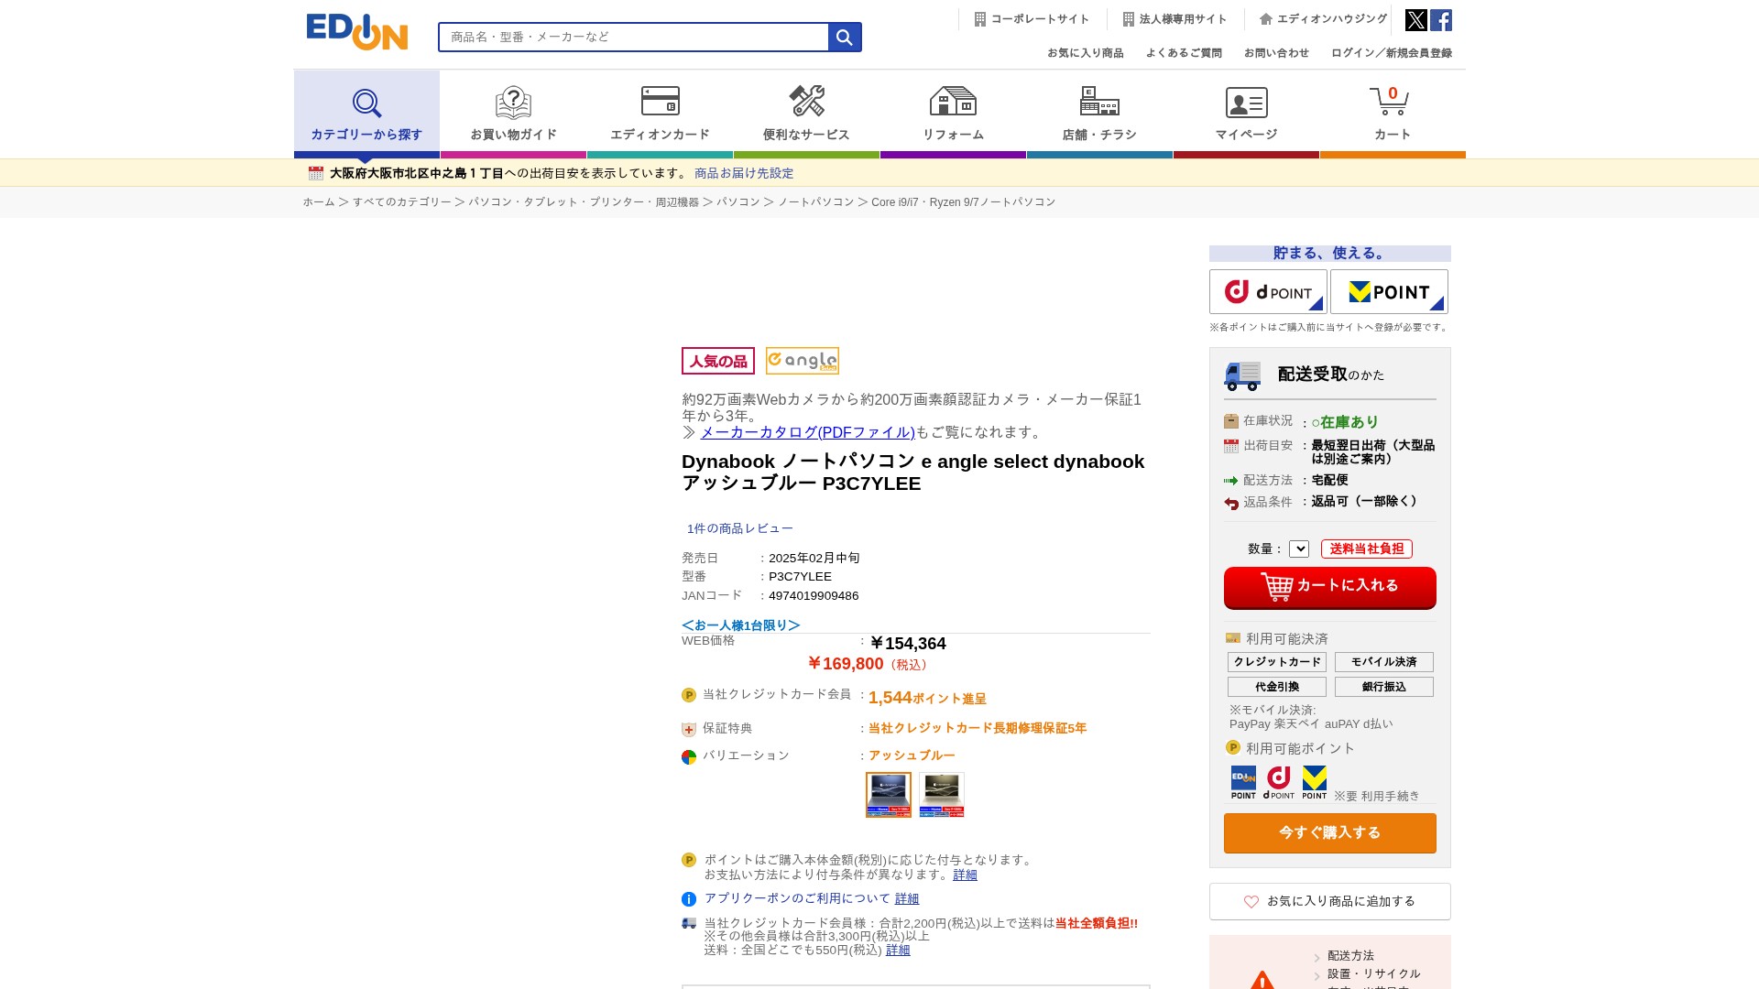Click the dPOINT banner
The width and height of the screenshot is (1759, 989).
[1268, 292]
